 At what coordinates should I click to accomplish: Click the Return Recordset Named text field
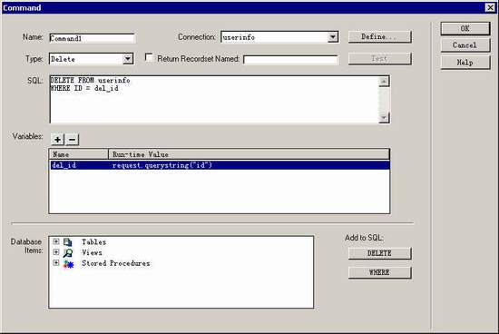[290, 60]
